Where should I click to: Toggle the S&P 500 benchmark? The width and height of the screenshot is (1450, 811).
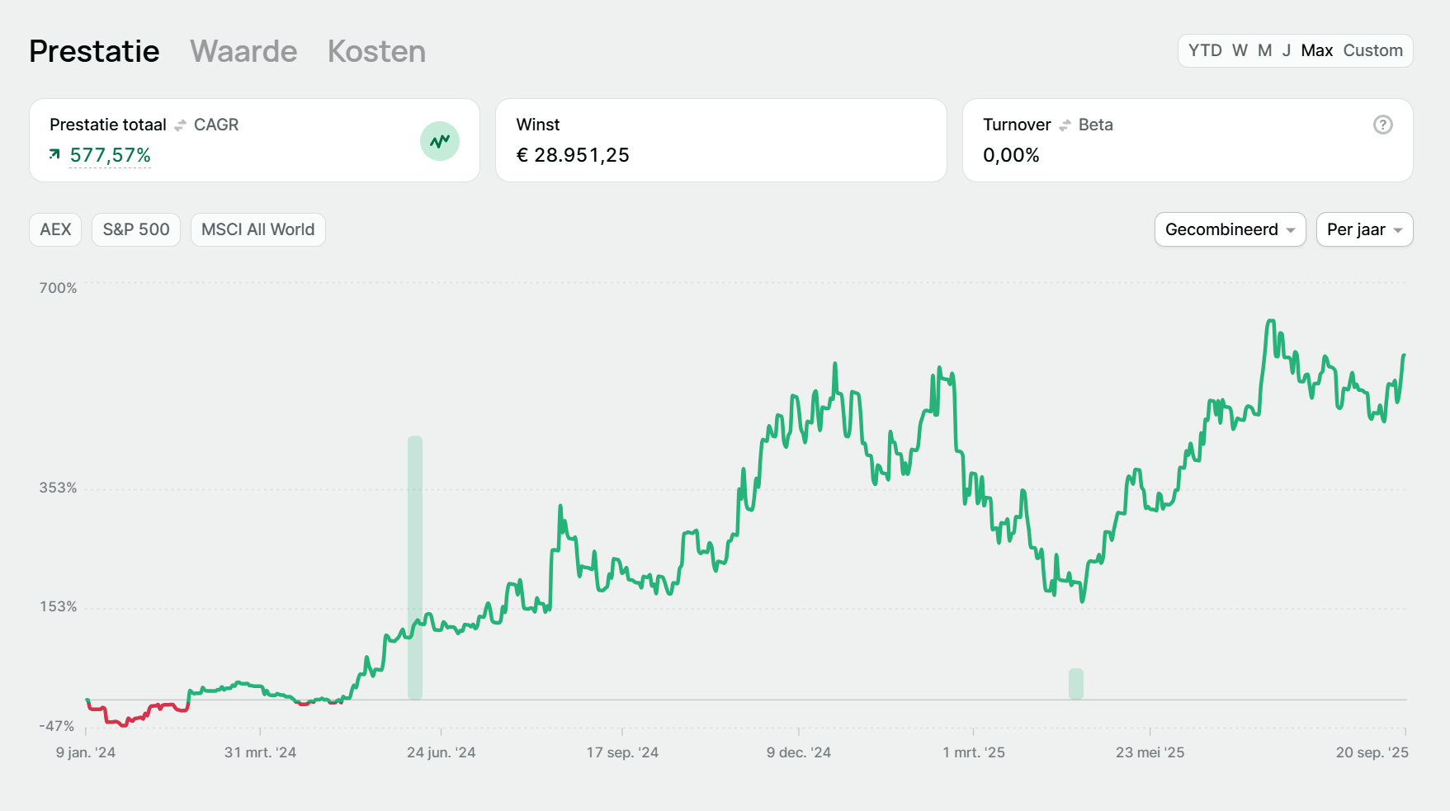click(136, 229)
